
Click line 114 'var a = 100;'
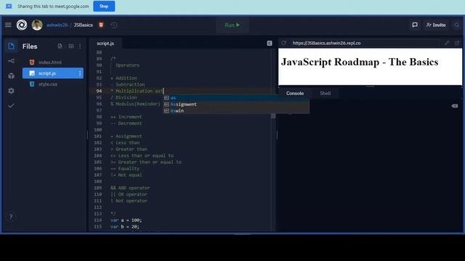[x=126, y=220]
